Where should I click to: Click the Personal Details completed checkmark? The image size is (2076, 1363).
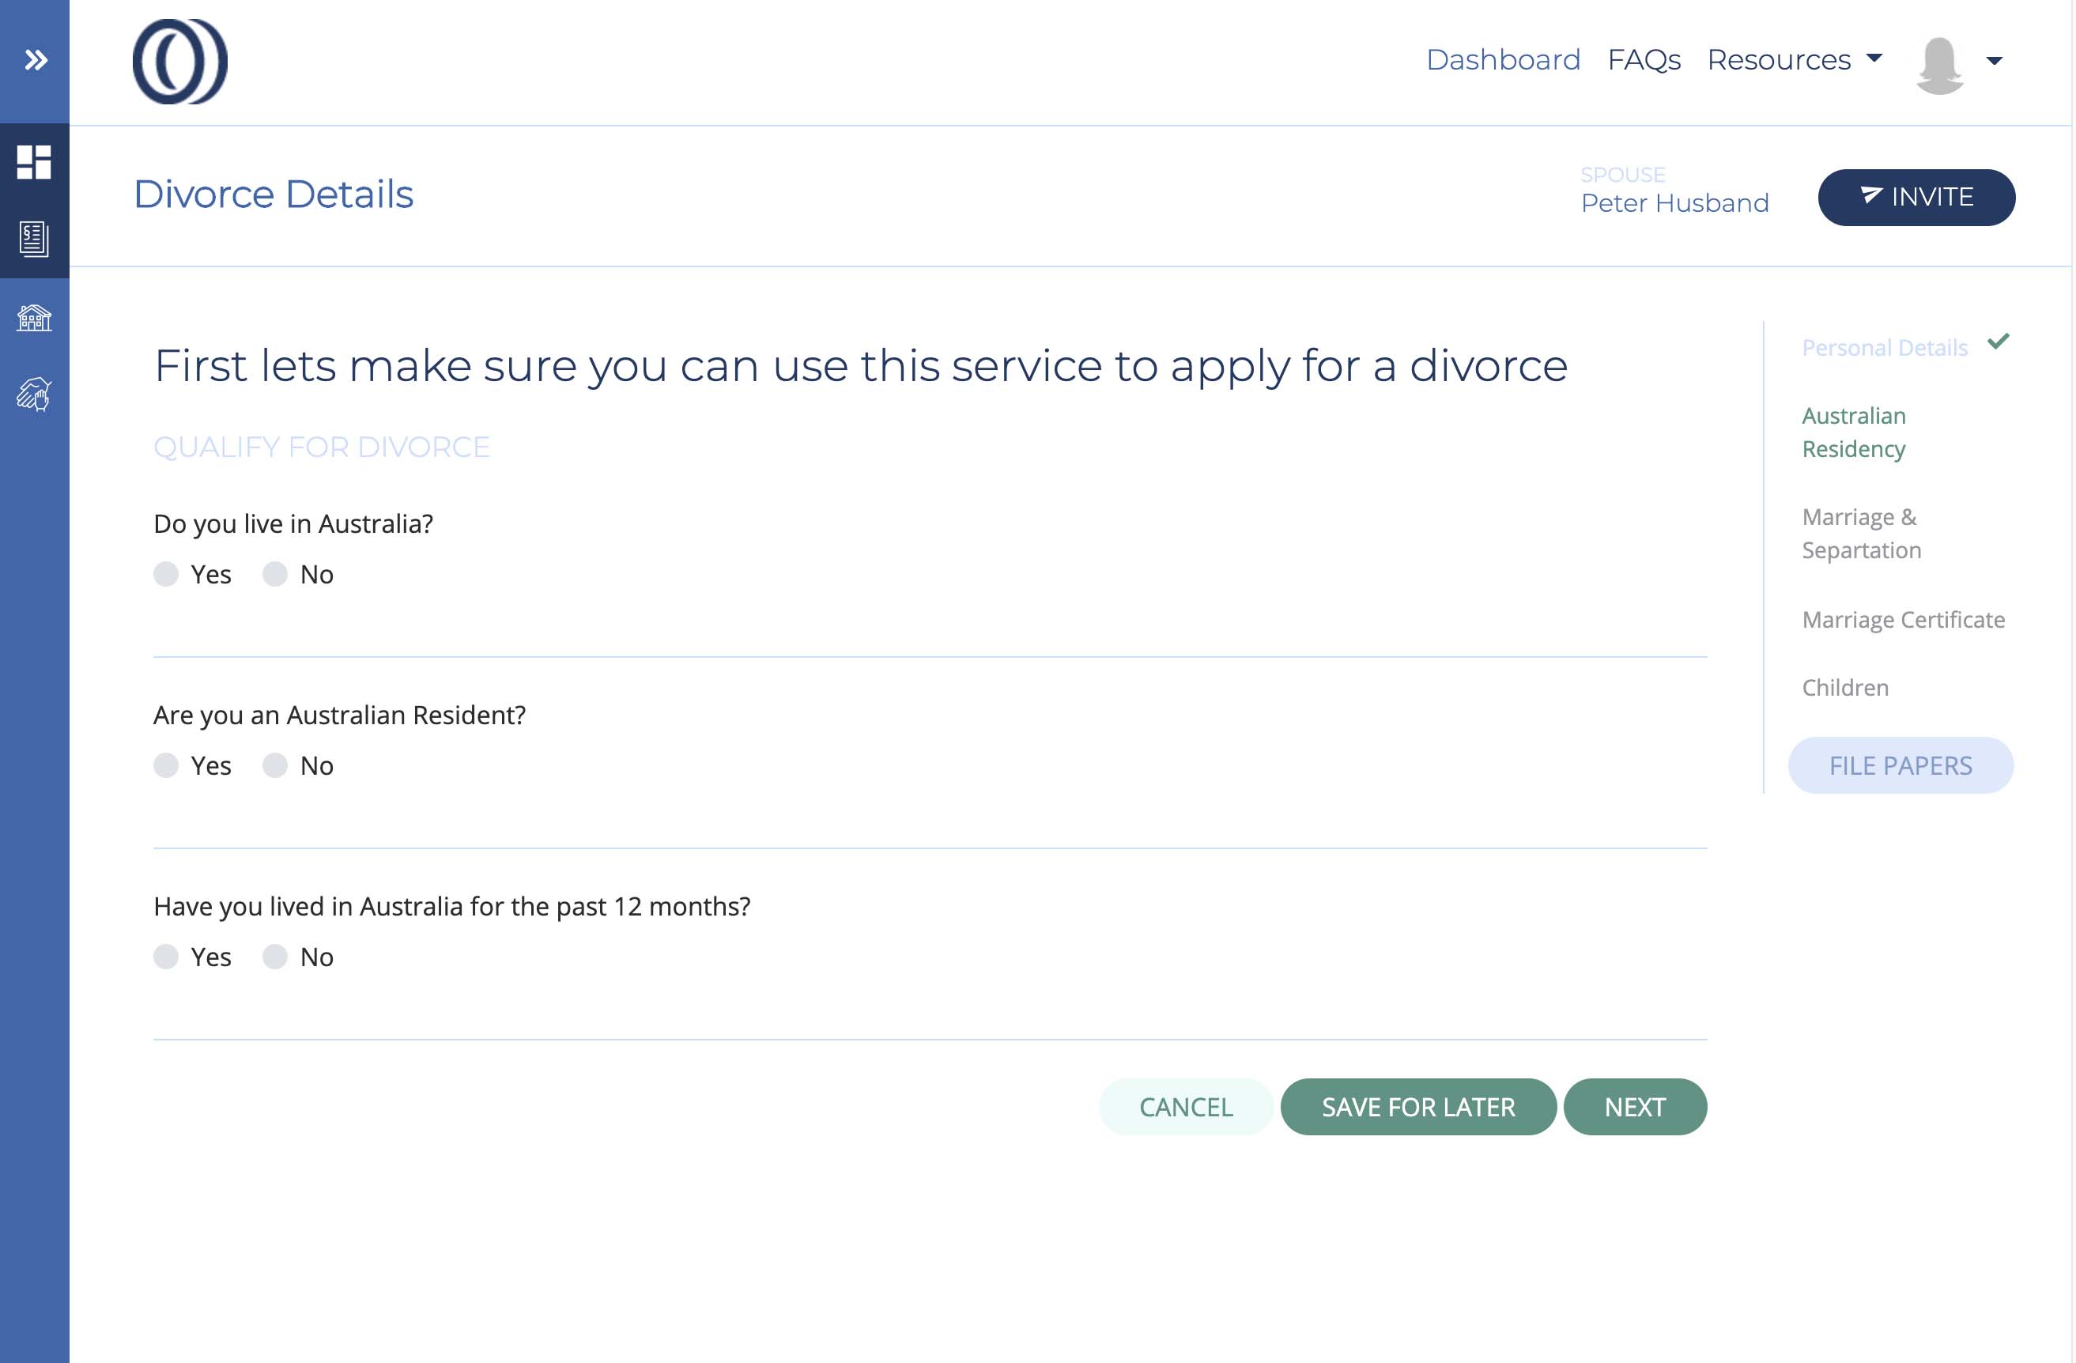[x=1998, y=342]
